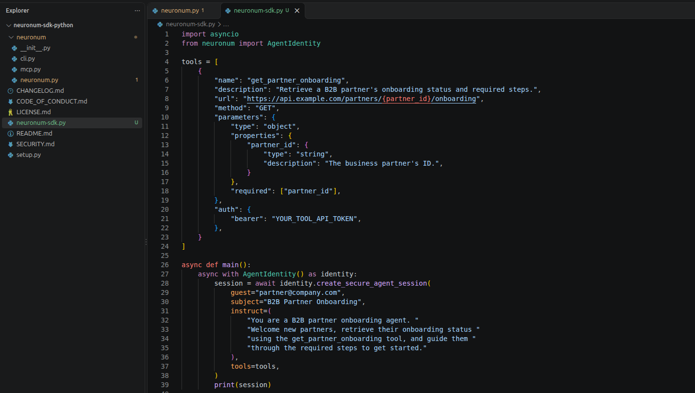Click the Python icon beside cli.py

pos(15,59)
